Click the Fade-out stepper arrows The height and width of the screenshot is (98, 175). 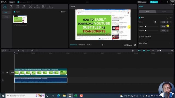click(x=168, y=30)
